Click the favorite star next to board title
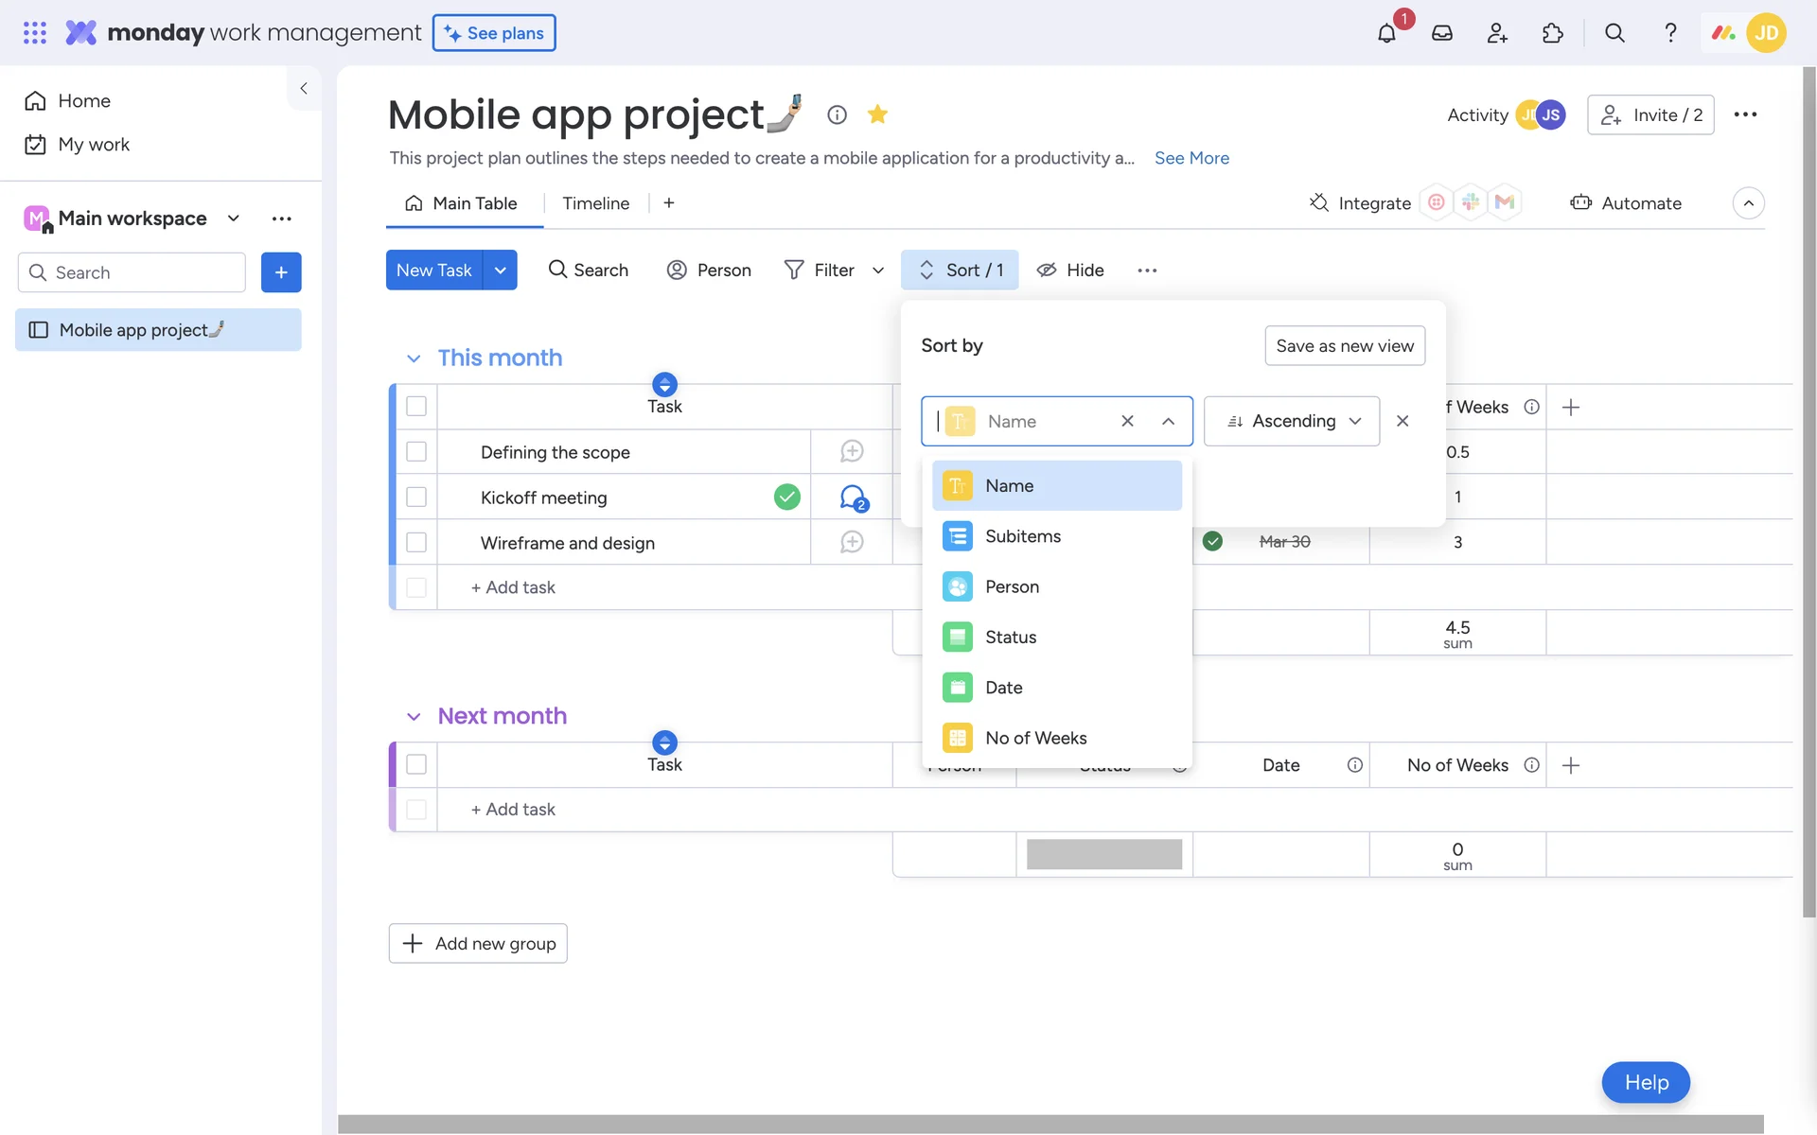The height and width of the screenshot is (1135, 1817). coord(877,114)
